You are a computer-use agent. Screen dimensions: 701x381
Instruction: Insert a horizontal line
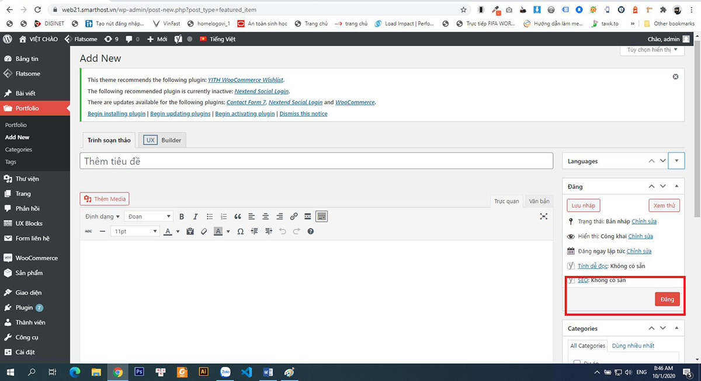pos(102,232)
